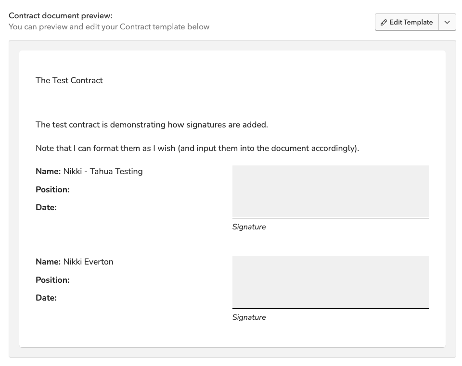Click the Date label in the first signer block
This screenshot has height=366, width=462.
(x=46, y=207)
